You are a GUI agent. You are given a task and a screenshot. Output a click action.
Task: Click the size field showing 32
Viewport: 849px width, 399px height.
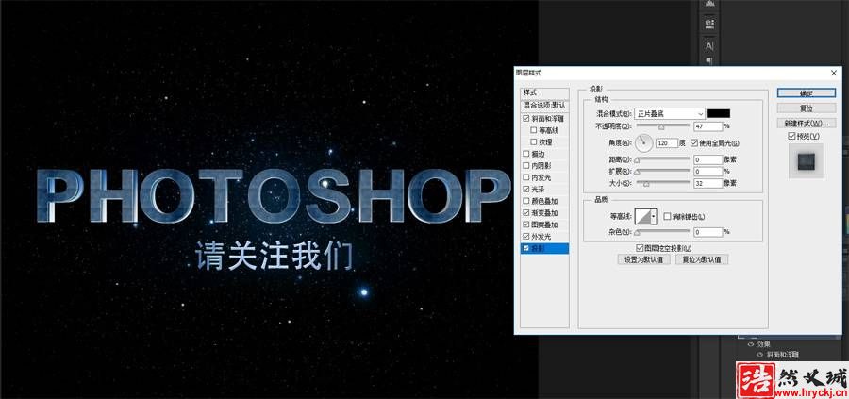(x=708, y=184)
